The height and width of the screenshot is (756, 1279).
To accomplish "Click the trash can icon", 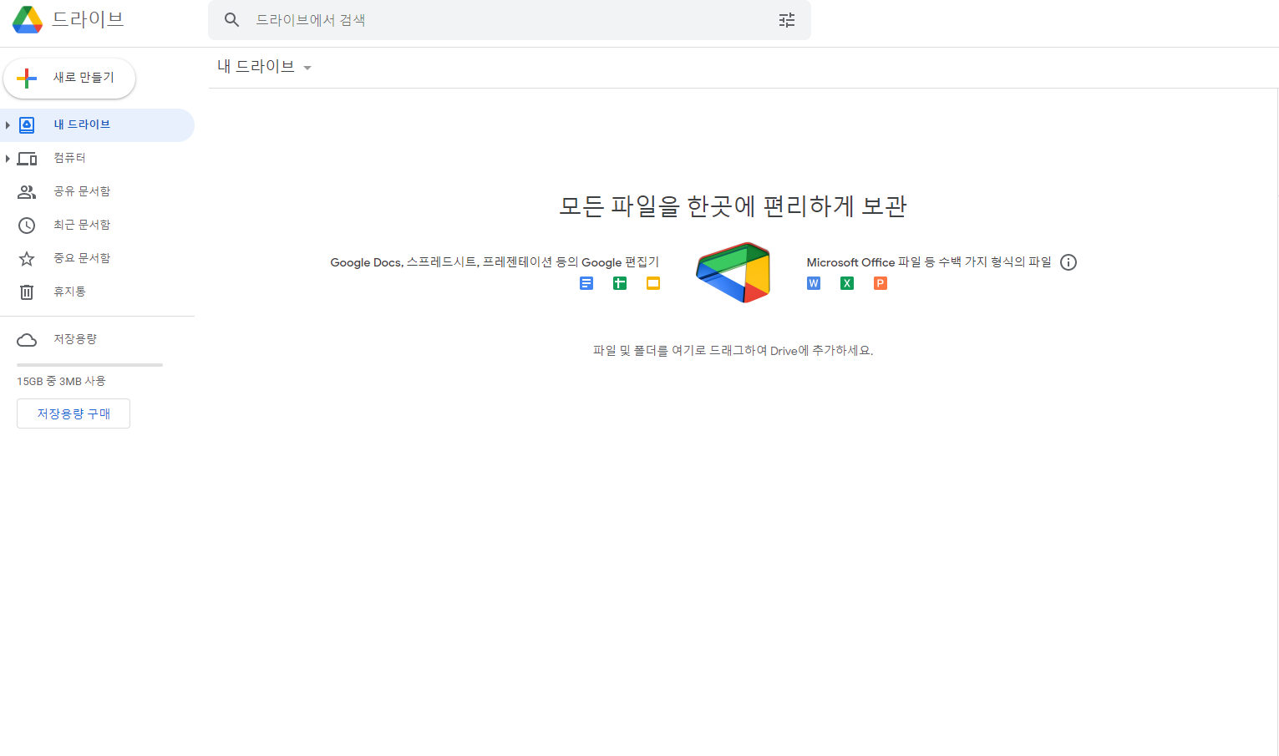I will coord(27,292).
